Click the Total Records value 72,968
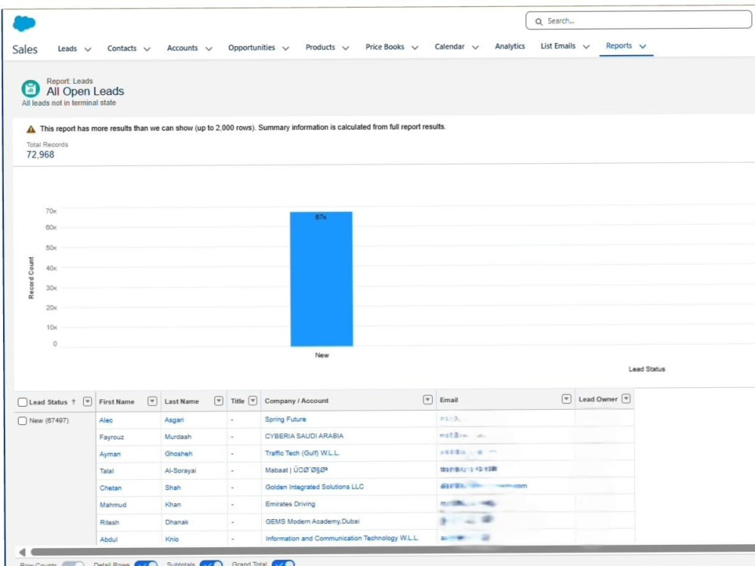The height and width of the screenshot is (566, 755). (41, 155)
